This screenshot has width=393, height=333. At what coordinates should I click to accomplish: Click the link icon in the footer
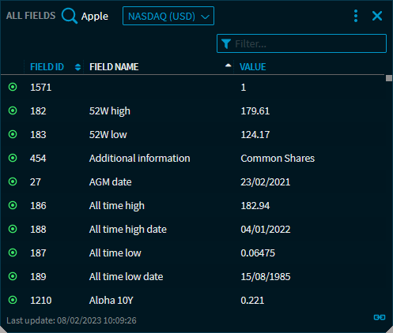click(x=380, y=317)
